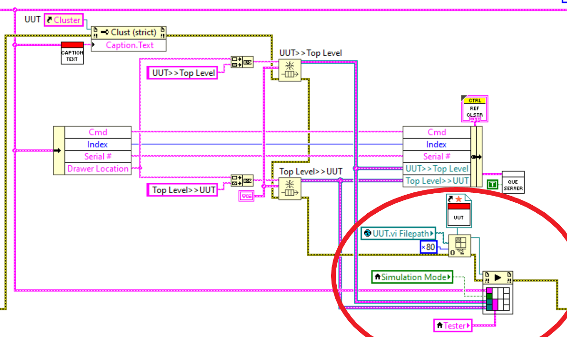Select the Clust (strict) bundle node
The image size is (567, 337).
[128, 32]
